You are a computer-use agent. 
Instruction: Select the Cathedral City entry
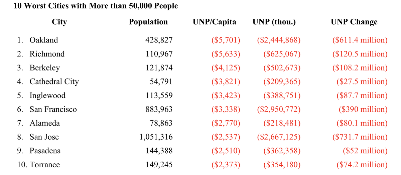tap(54, 82)
